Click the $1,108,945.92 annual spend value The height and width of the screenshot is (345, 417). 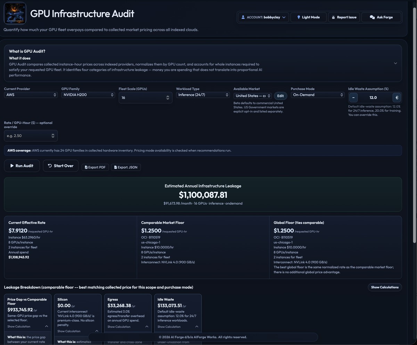click(19, 257)
